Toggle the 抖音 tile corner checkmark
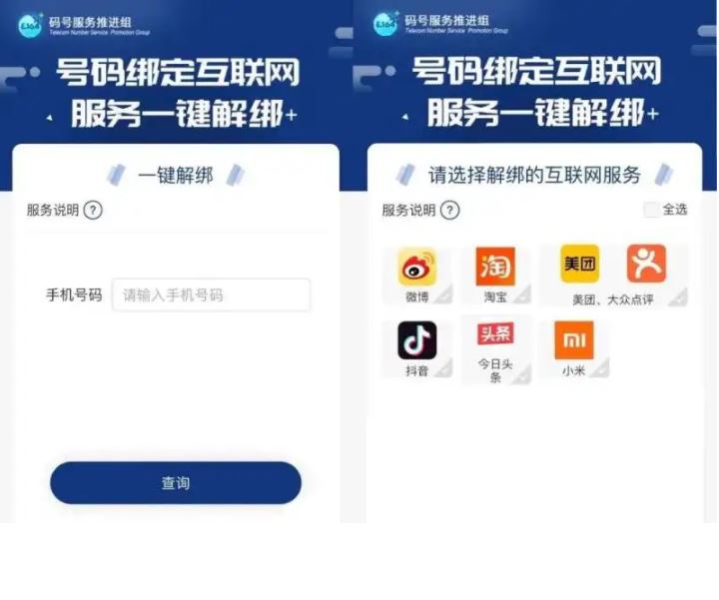 [444, 369]
